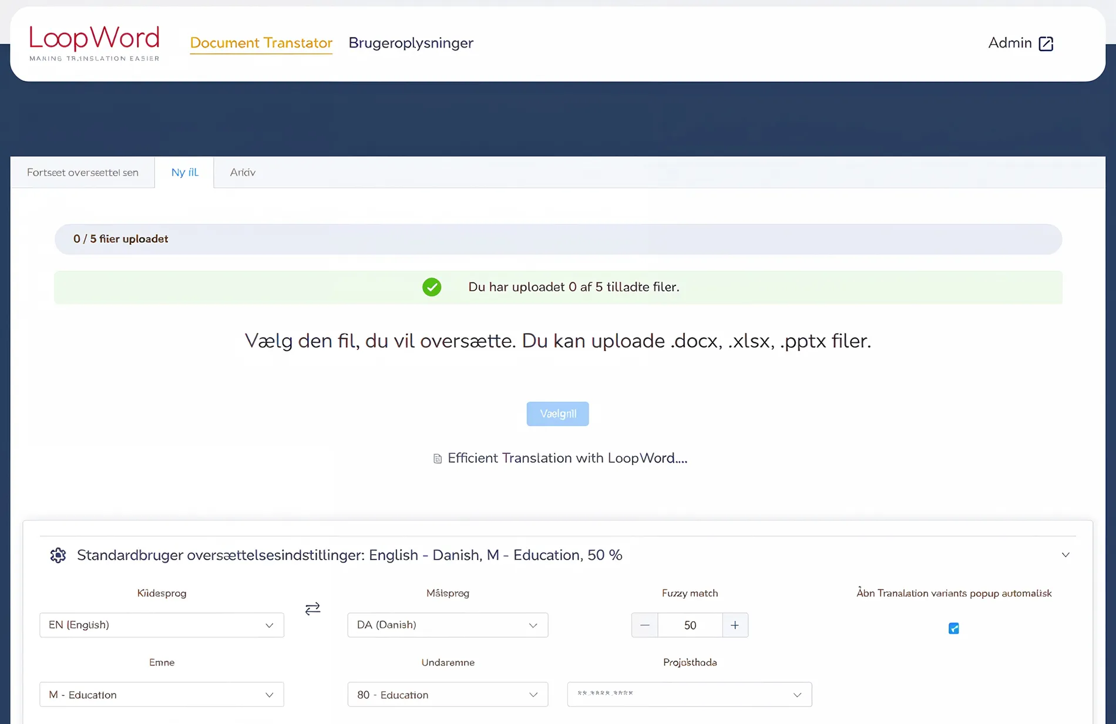Viewport: 1116px width, 724px height.
Task: Increase fuzzy match with plus button
Action: pos(735,625)
